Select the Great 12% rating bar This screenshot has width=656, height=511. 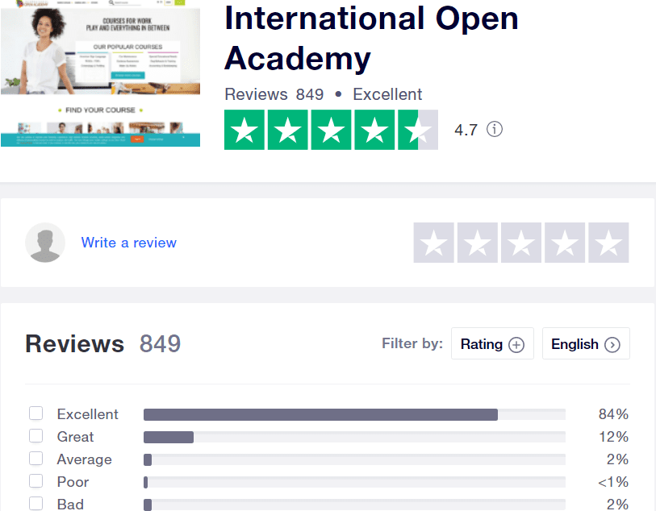point(354,437)
